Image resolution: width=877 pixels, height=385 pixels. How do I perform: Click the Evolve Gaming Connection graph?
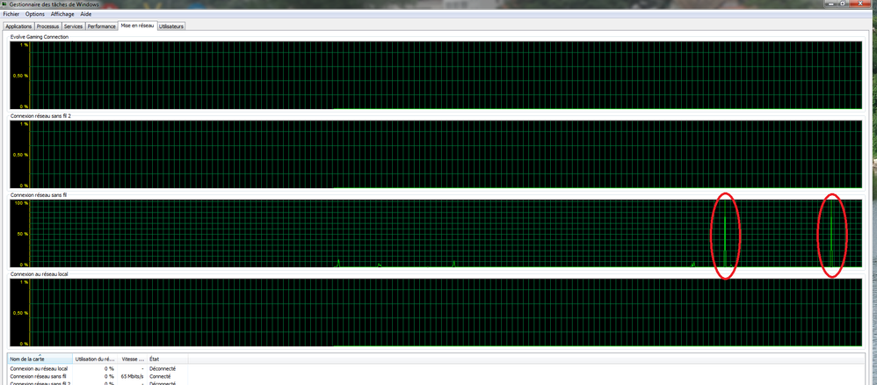pyautogui.click(x=436, y=75)
